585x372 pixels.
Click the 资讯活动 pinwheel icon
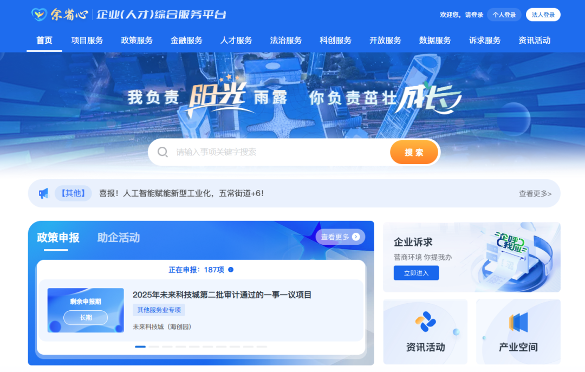(x=426, y=322)
